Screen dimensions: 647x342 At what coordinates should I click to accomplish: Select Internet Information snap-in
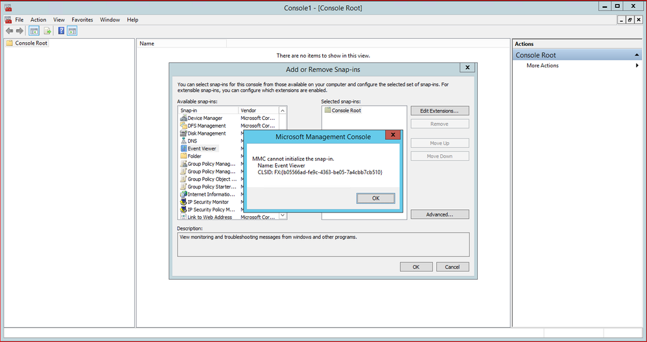(211, 194)
